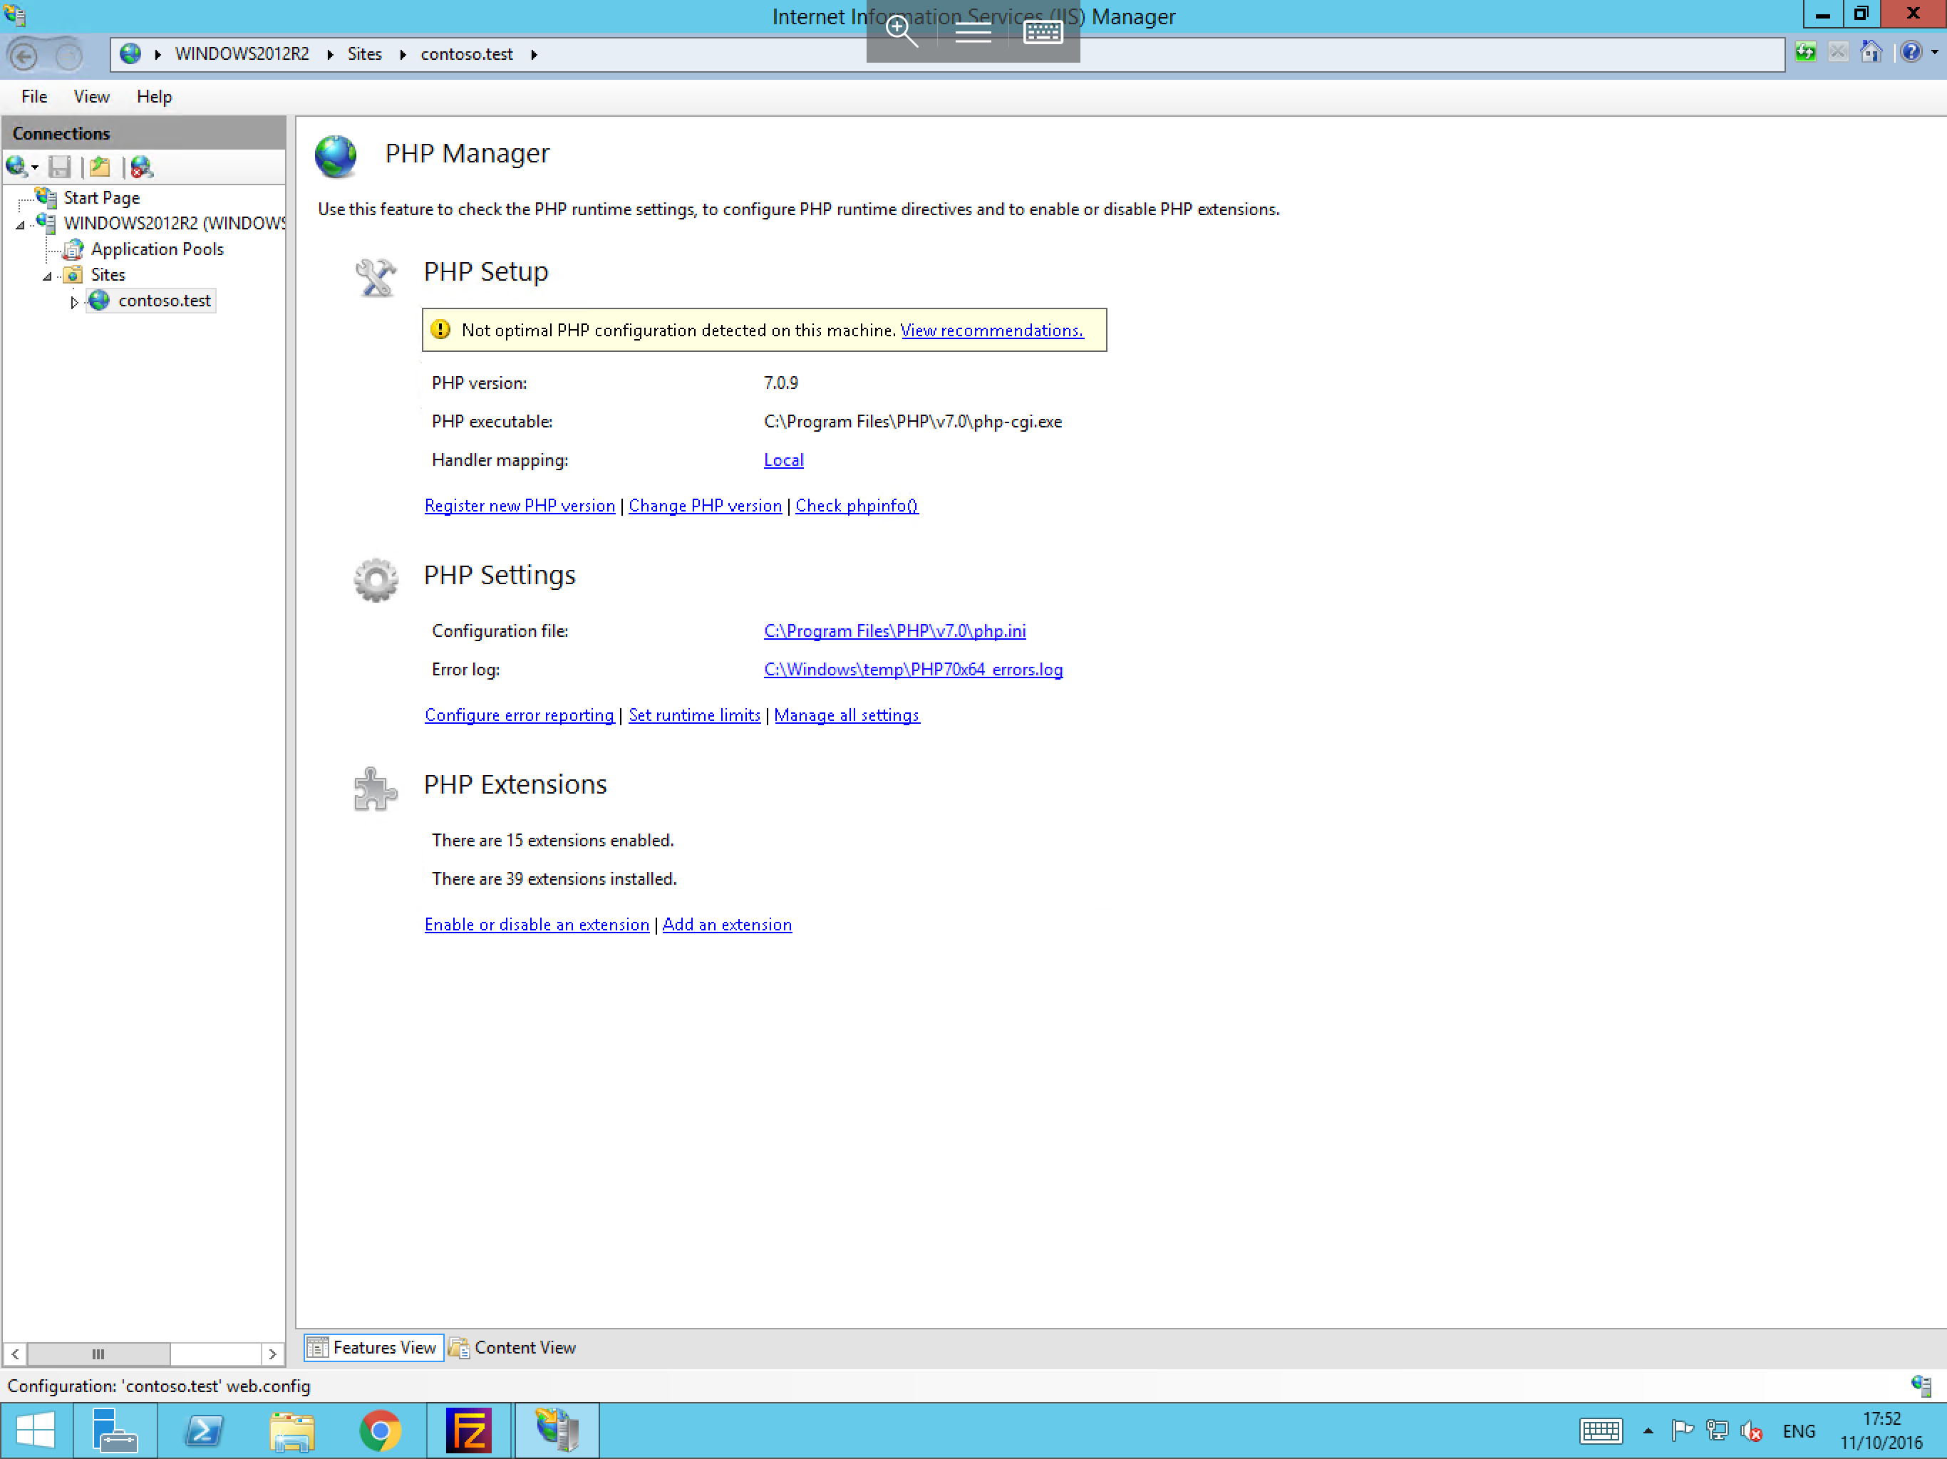Select the Sites node

(108, 274)
